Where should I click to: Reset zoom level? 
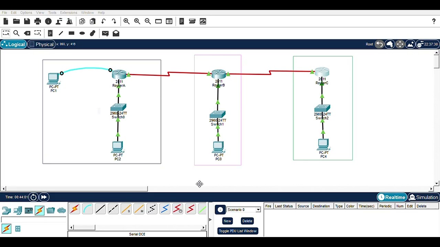(x=137, y=21)
